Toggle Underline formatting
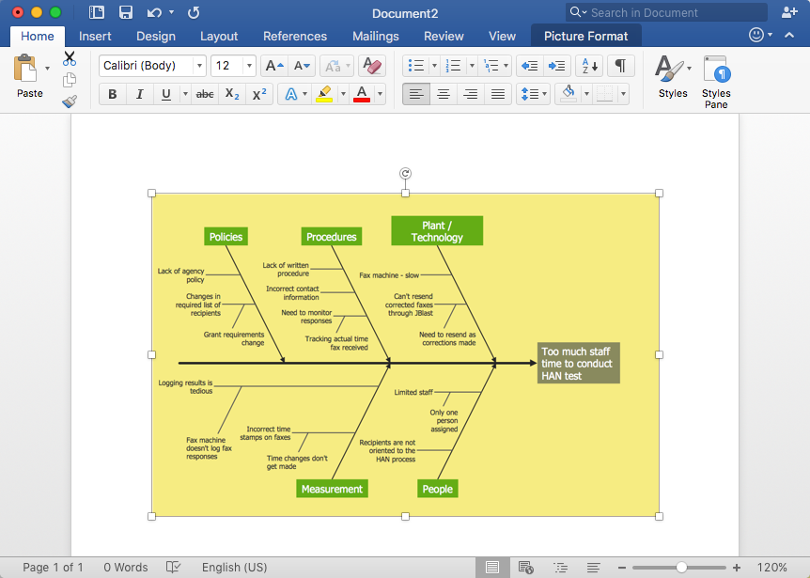This screenshot has width=810, height=578. (165, 94)
